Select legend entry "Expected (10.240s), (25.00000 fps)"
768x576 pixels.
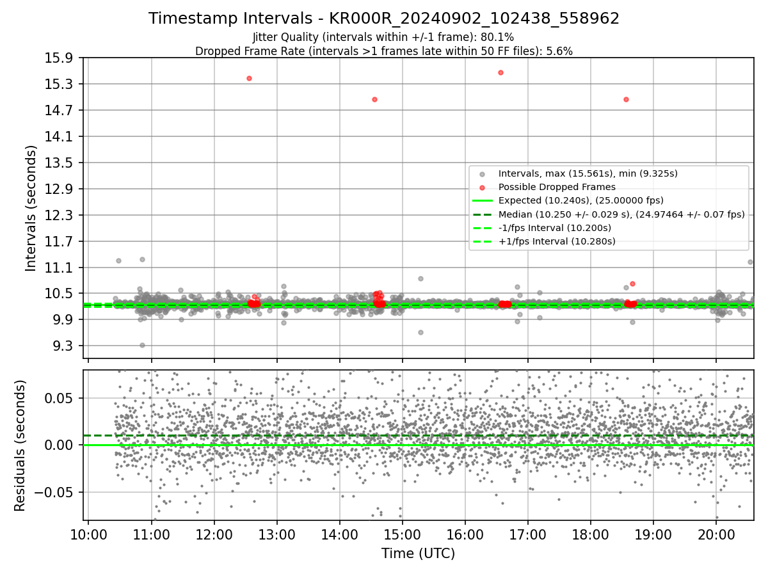coord(580,200)
